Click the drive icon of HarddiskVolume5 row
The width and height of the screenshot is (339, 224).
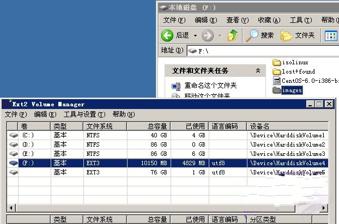coord(14,172)
